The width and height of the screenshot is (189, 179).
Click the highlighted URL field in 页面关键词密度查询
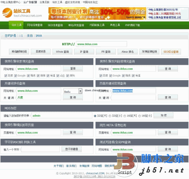[x=134, y=91]
